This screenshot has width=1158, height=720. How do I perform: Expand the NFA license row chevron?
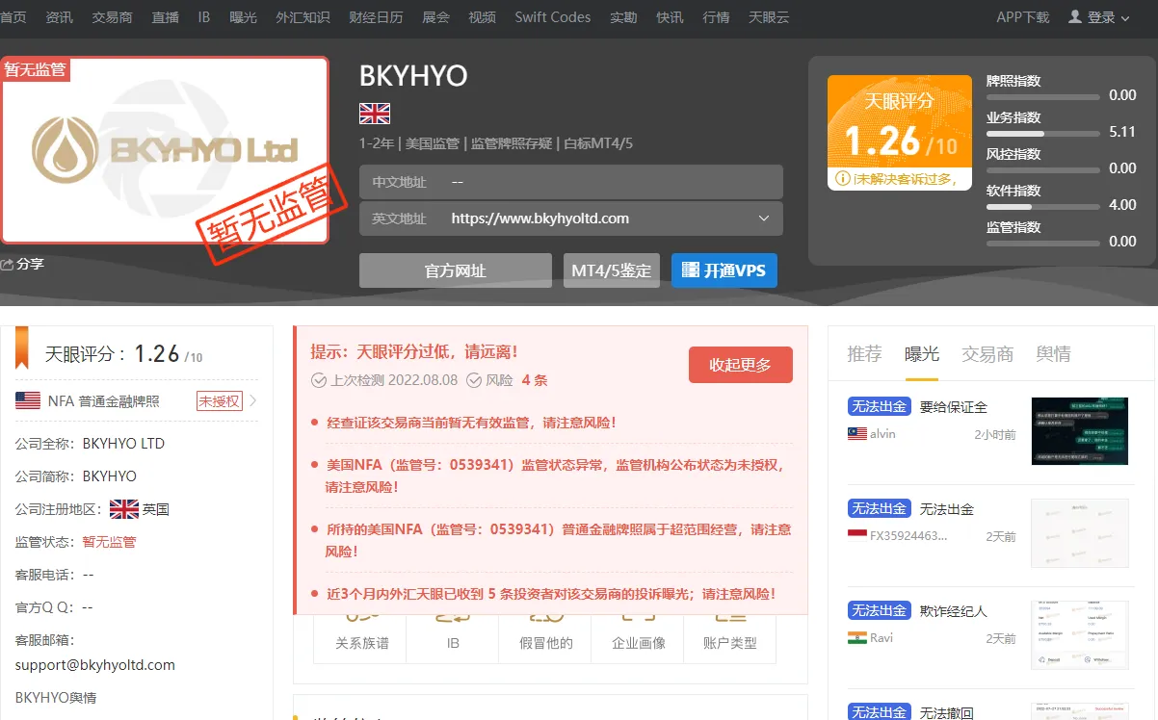pos(252,400)
